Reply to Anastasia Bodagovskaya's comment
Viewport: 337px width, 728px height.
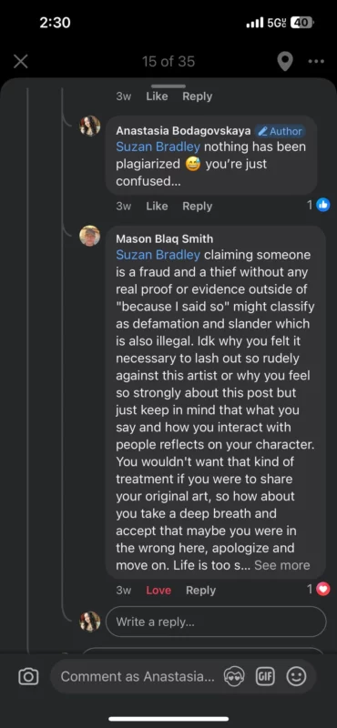tap(197, 207)
